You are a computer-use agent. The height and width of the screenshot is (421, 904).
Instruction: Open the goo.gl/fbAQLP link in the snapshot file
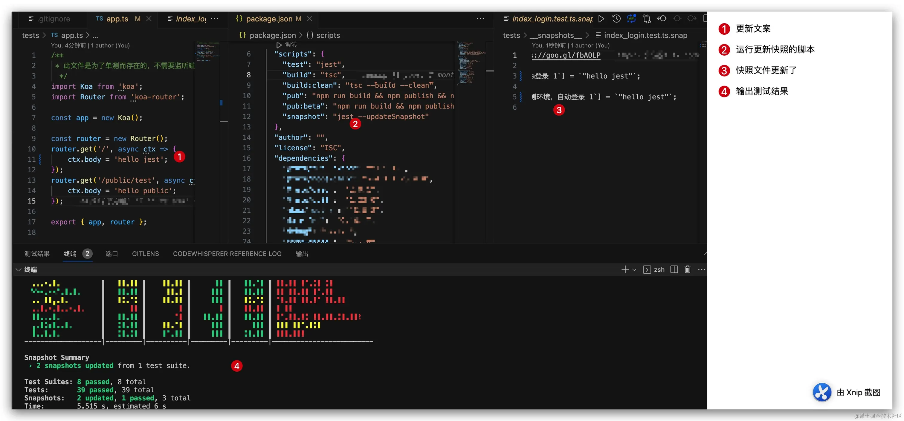[x=566, y=55]
